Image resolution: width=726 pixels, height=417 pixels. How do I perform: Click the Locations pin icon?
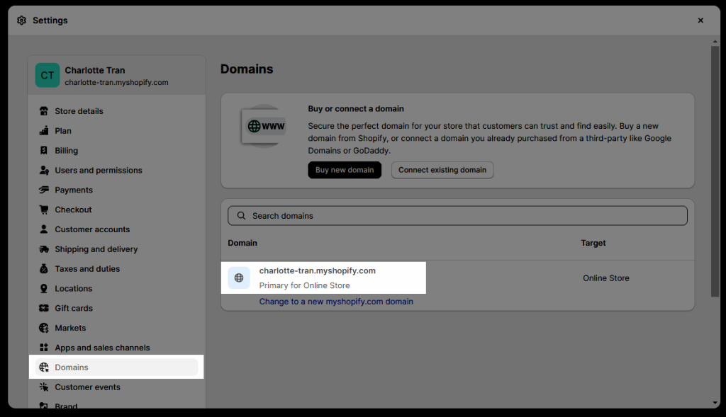pos(44,288)
